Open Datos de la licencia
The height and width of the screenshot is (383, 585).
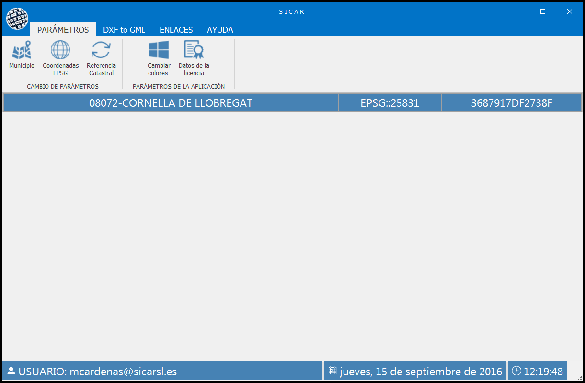(x=194, y=50)
